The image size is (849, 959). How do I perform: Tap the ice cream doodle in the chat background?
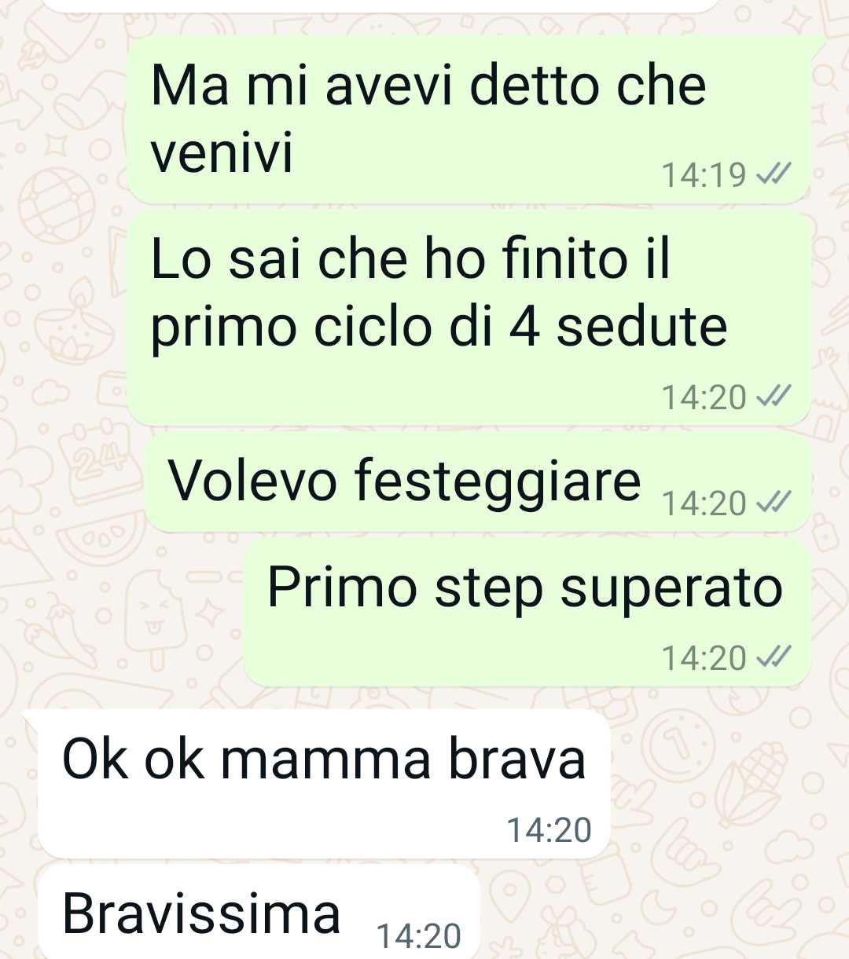pyautogui.click(x=156, y=620)
